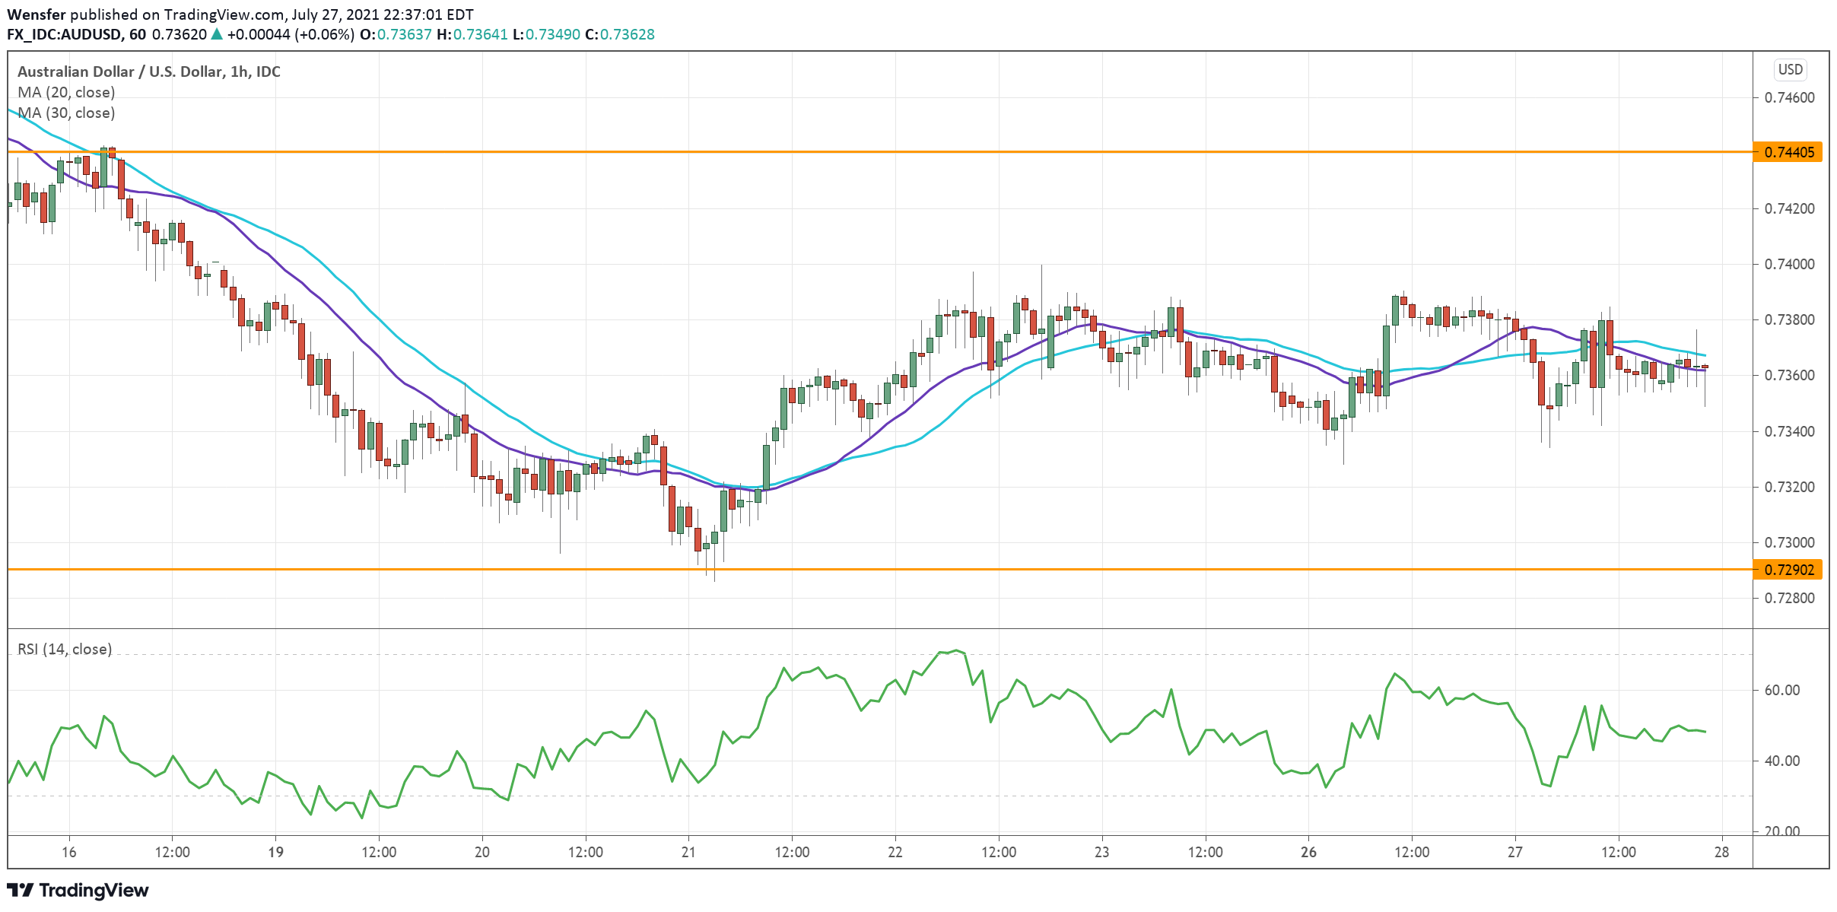Viewport: 1837px width, 912px height.
Task: Click the Australian Dollar / U.S. Dollar chart title
Action: 148,71
